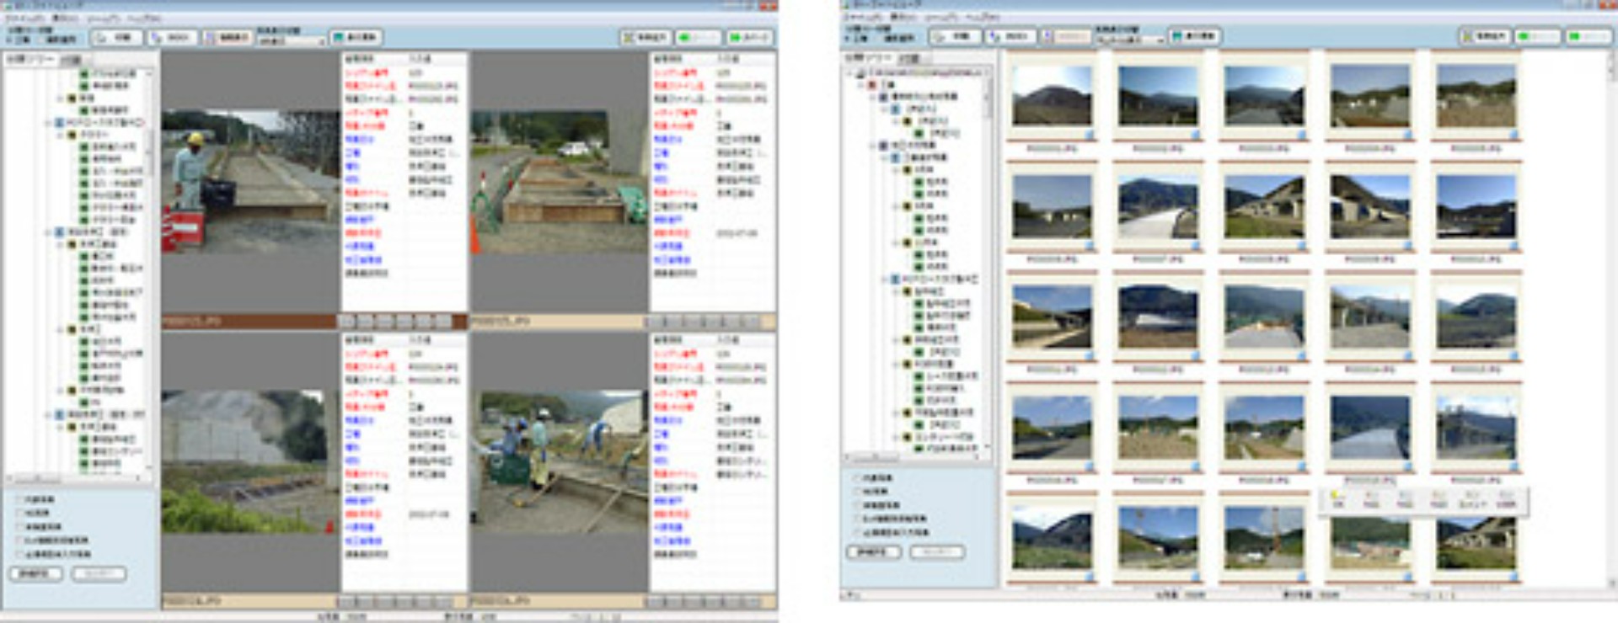Open the last menu in left window menu bar
Image resolution: width=1618 pixels, height=623 pixels.
[x=144, y=18]
